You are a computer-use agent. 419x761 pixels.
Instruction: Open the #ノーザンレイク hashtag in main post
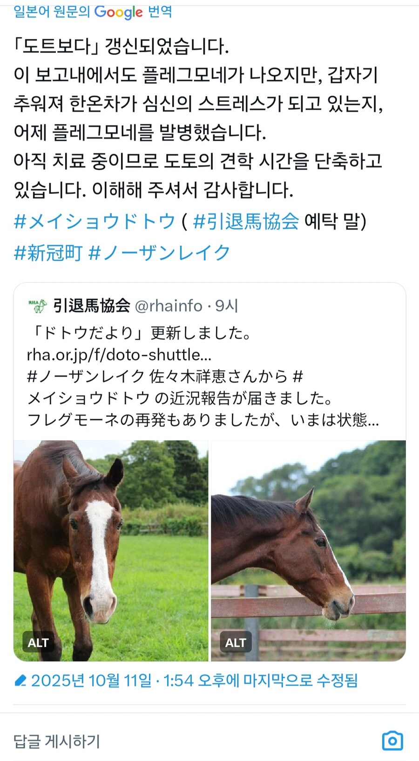pos(159,253)
